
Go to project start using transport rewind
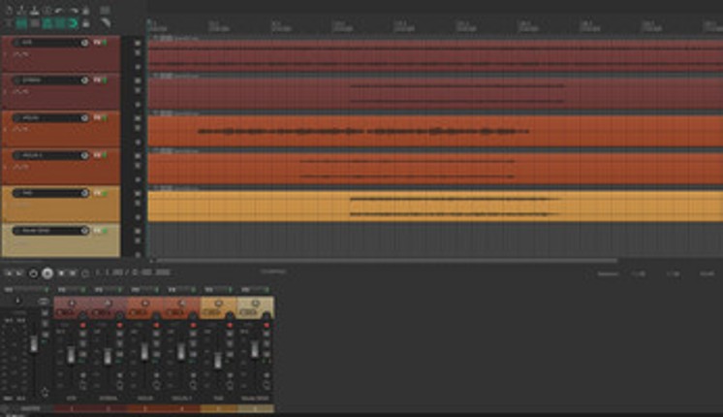(8, 273)
